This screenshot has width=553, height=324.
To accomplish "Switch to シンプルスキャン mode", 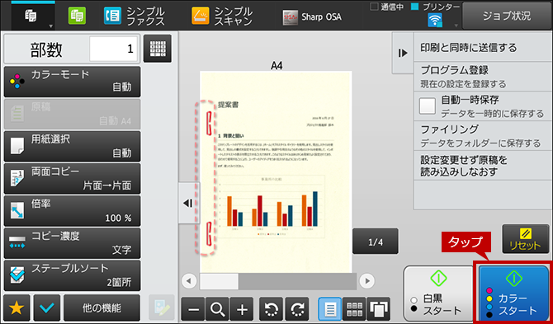I will pyautogui.click(x=222, y=16).
